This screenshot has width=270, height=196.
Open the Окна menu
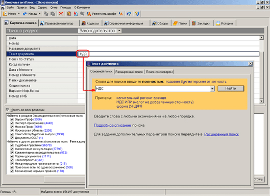tap(54, 8)
